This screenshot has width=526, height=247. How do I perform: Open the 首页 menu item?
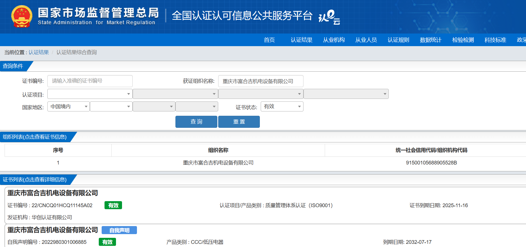tap(269, 40)
